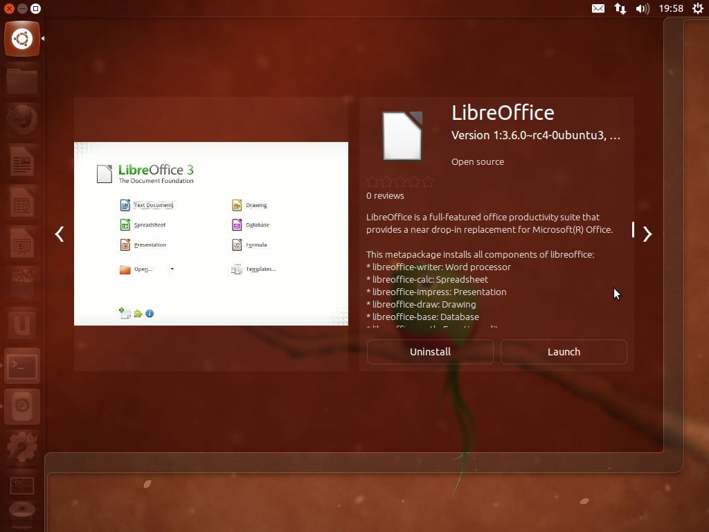Open the Workspace Switcher in the launcher
Screen dimensions: 709x532
[x=22, y=486]
